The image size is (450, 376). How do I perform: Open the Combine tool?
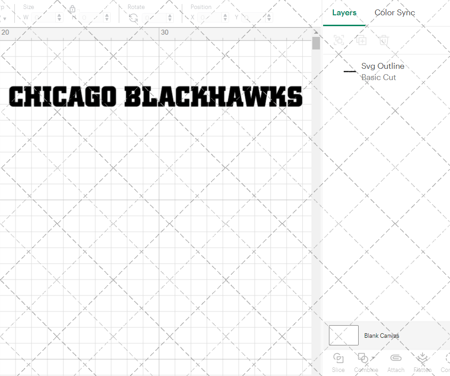365,363
